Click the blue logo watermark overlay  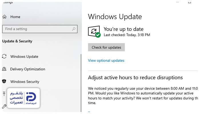point(31,98)
